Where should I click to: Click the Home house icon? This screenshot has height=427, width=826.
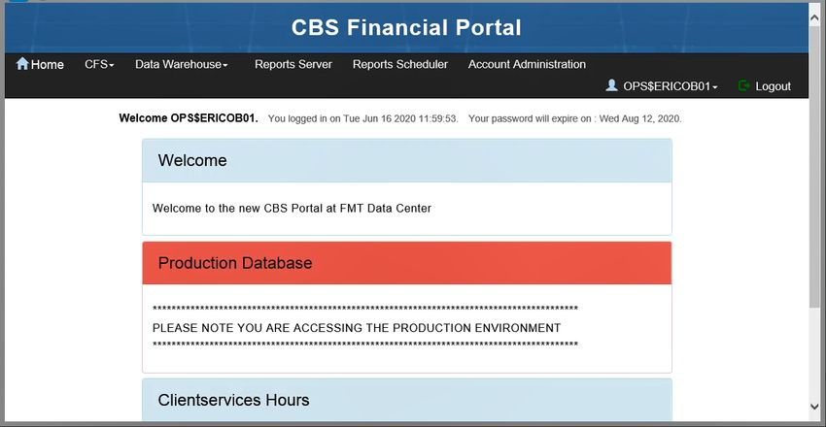click(x=22, y=64)
